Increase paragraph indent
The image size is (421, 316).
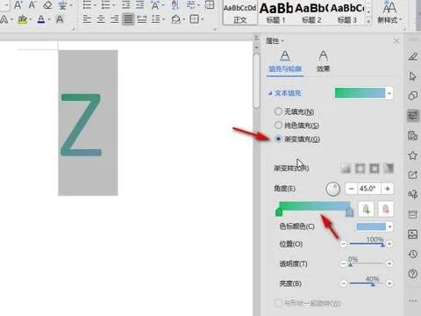point(139,4)
